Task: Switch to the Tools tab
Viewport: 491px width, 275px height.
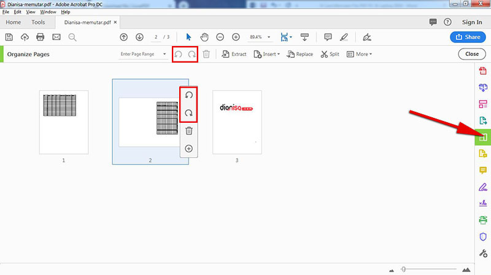Action: click(x=38, y=22)
